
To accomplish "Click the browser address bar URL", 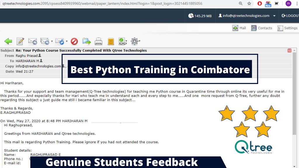I will (102, 3).
